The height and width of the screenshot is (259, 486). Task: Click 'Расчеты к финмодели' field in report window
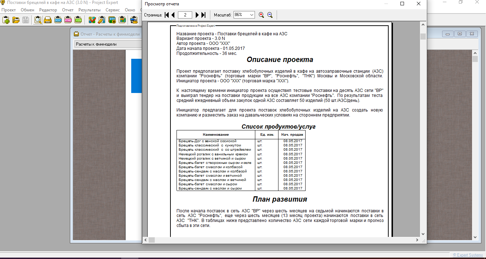tap(108, 44)
